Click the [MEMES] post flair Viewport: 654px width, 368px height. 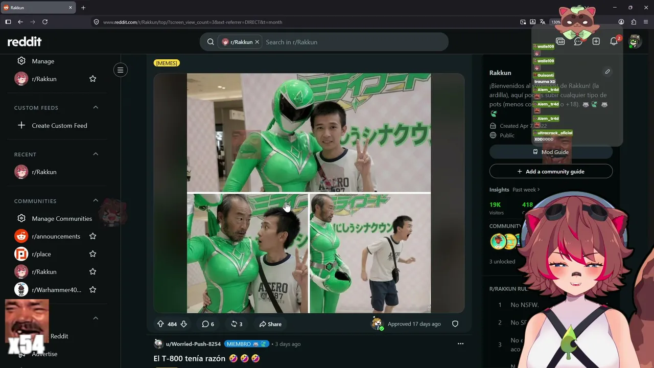(167, 63)
